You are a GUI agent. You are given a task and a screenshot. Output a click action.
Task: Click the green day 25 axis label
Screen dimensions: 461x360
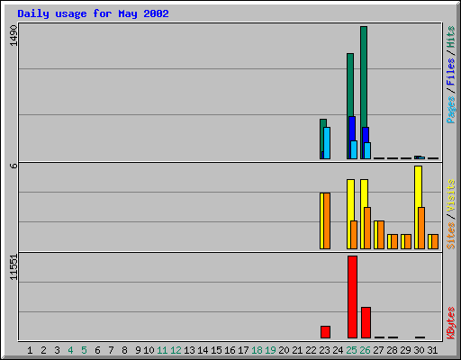351,350
